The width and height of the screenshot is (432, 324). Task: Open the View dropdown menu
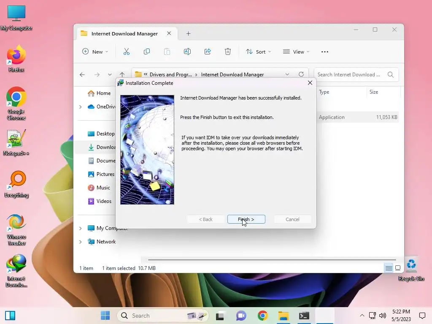(296, 51)
